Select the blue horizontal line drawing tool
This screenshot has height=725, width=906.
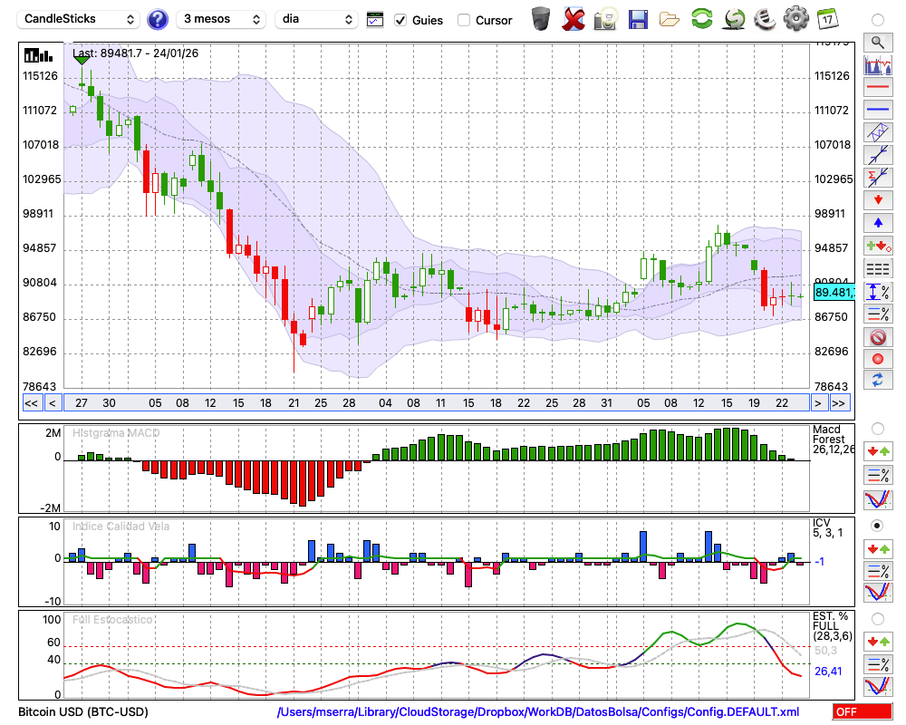click(877, 110)
